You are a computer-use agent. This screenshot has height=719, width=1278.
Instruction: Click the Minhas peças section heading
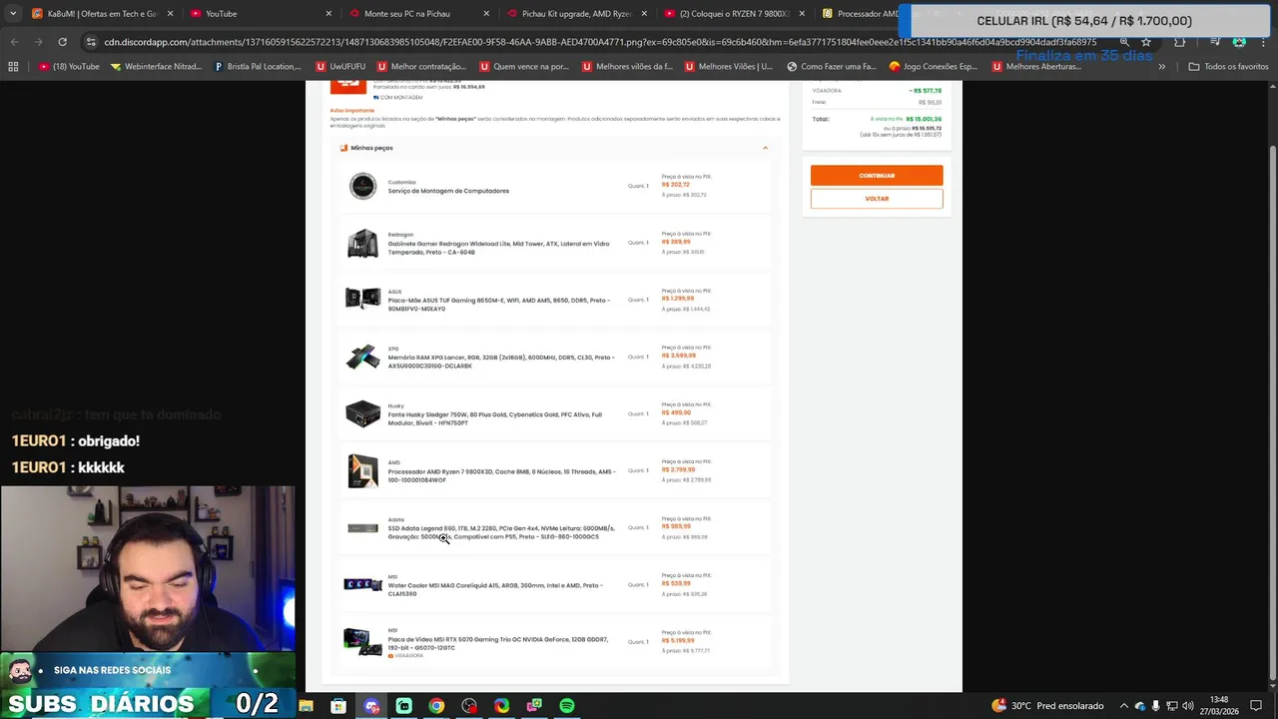(371, 148)
